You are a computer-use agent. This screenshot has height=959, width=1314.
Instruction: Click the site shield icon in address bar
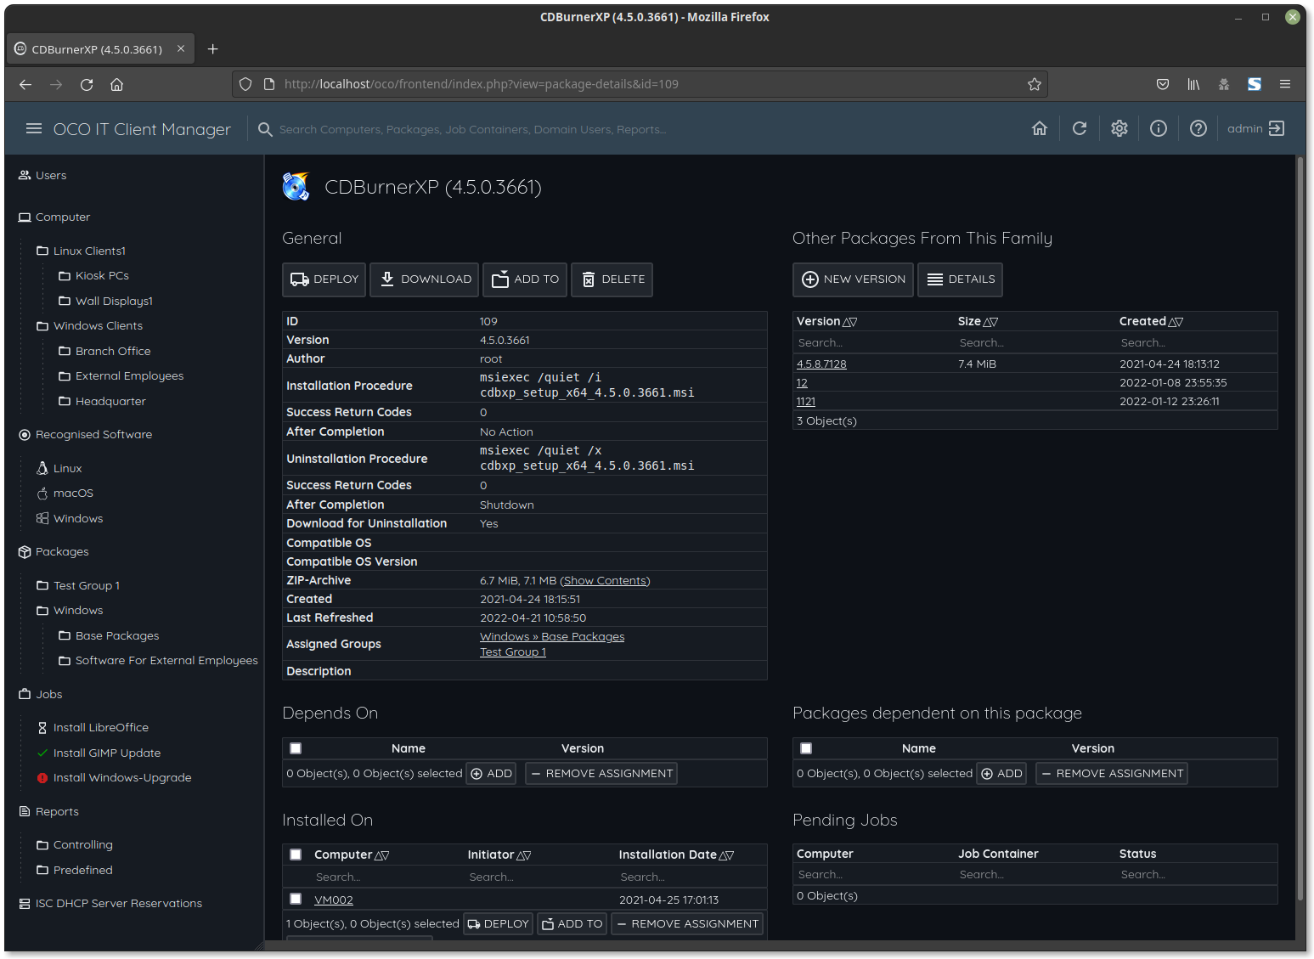[x=245, y=84]
